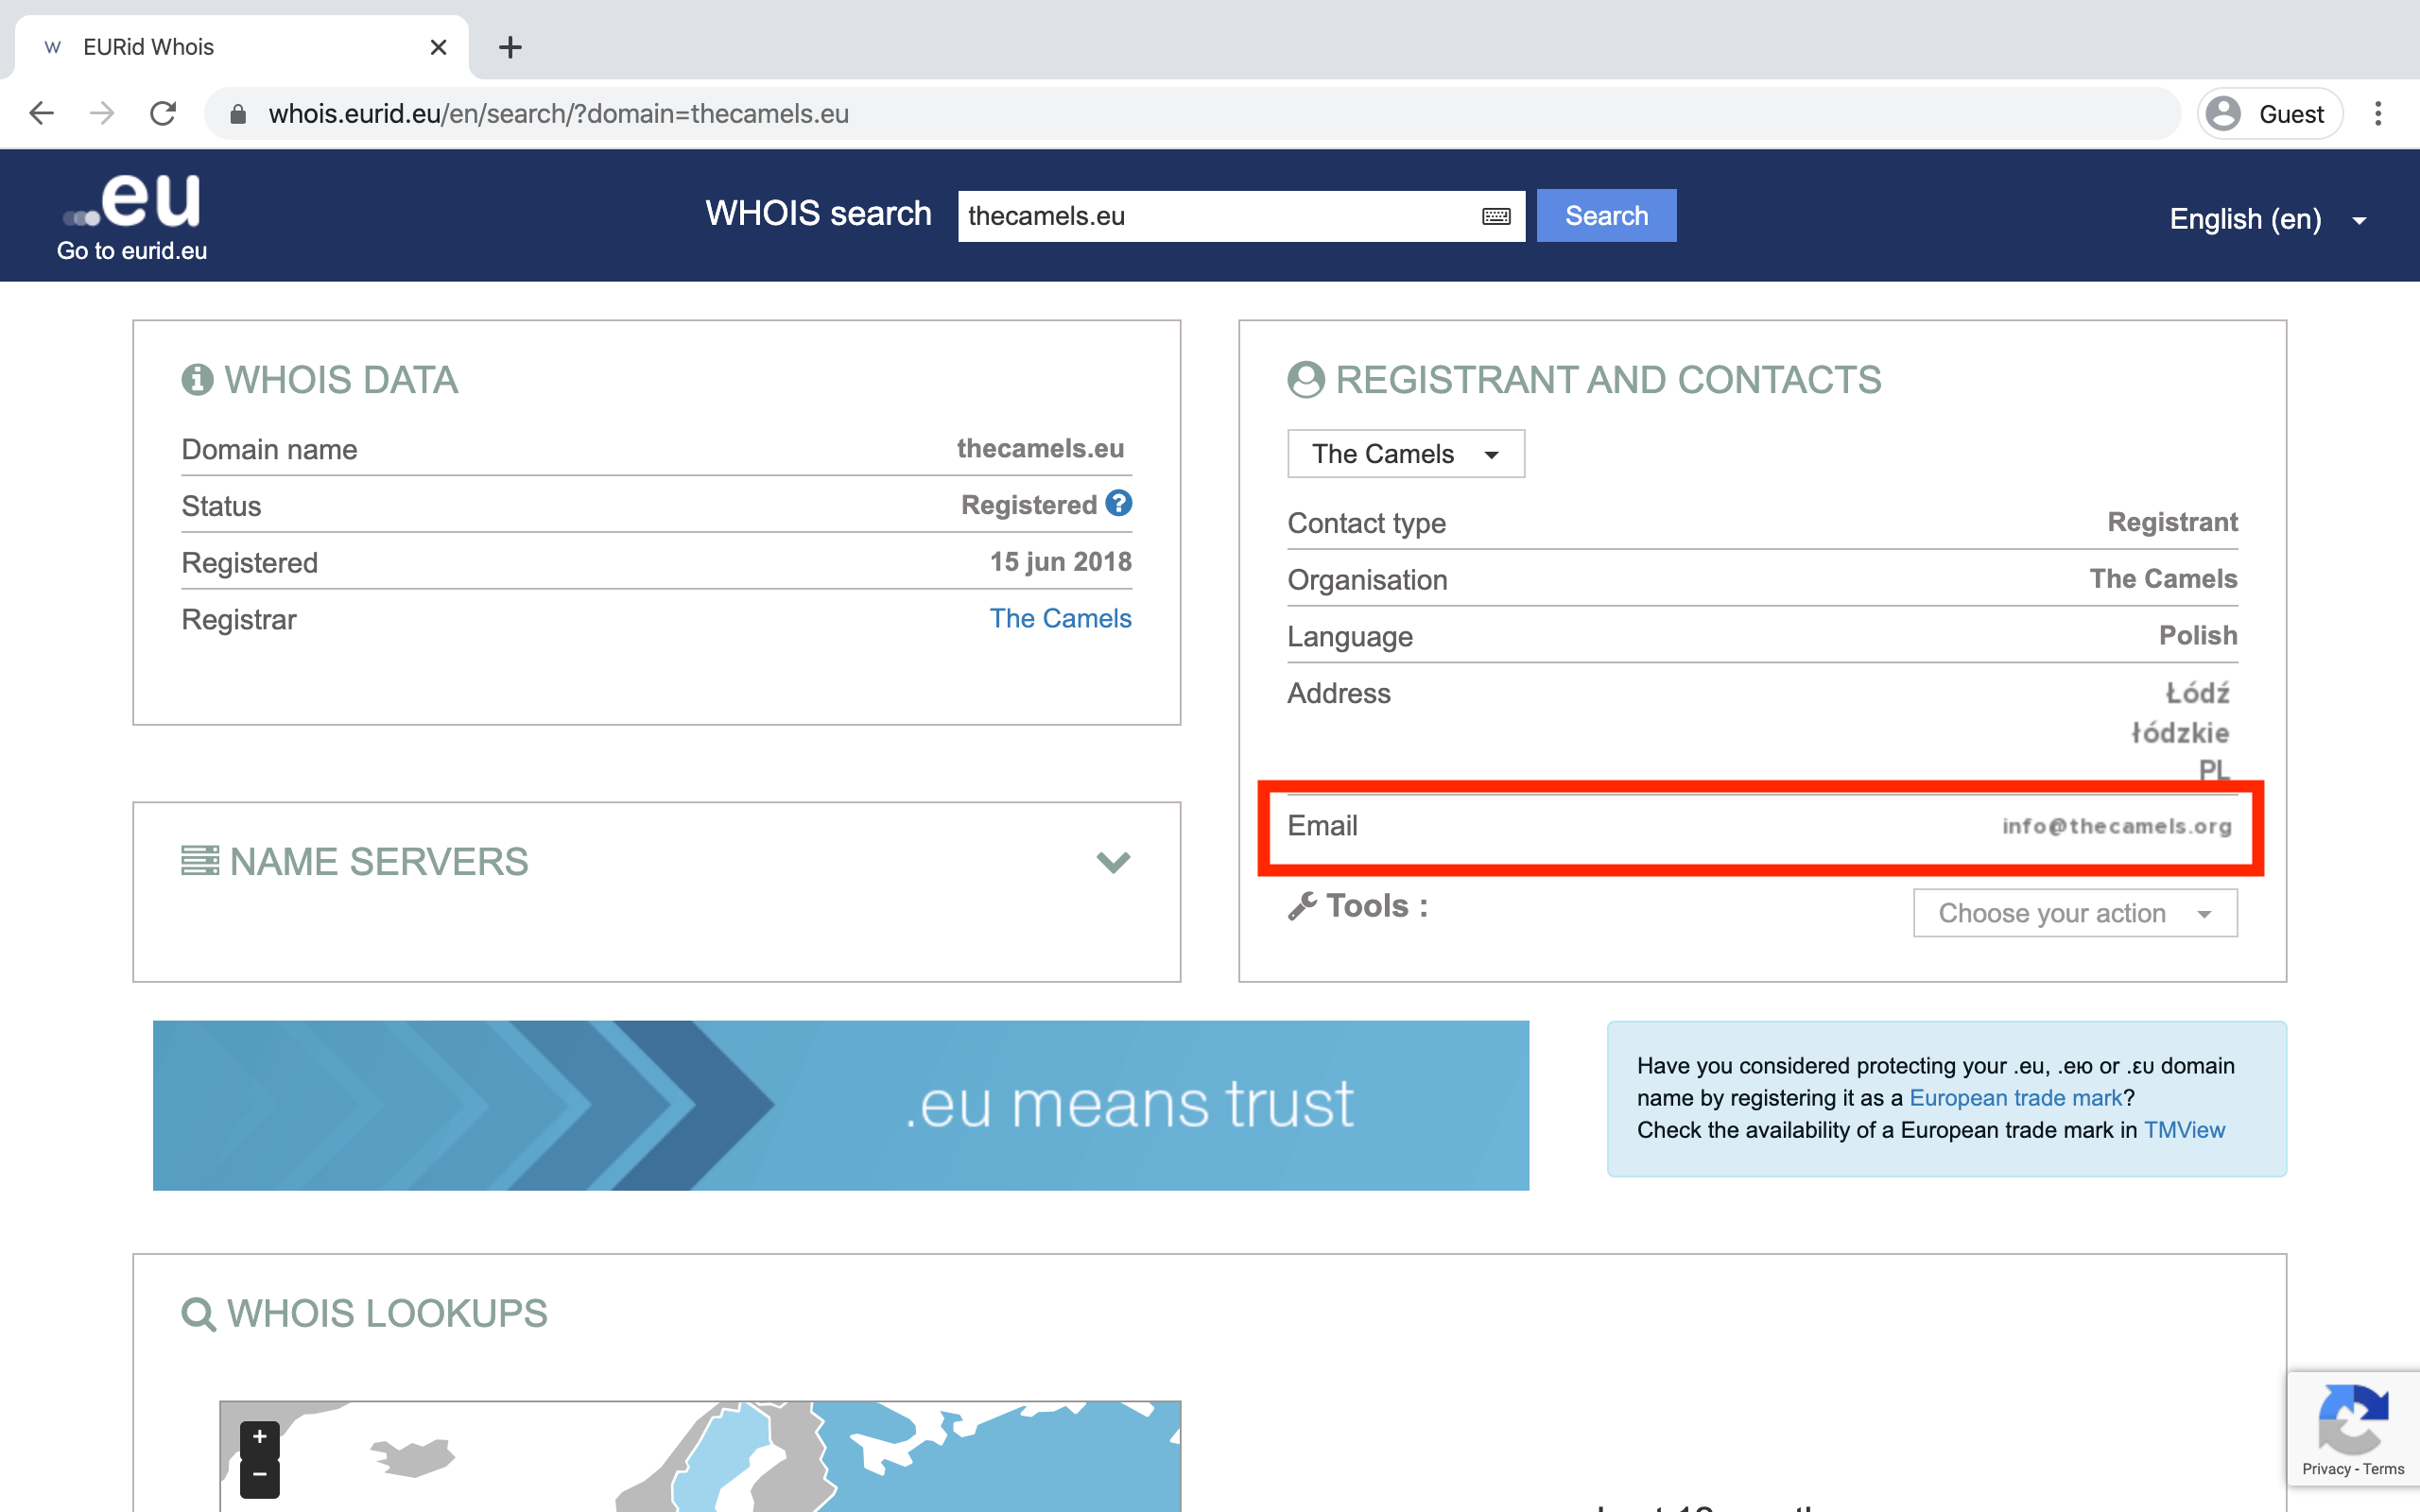Open the European trade mark link
This screenshot has height=1512, width=2420.
2015,1097
